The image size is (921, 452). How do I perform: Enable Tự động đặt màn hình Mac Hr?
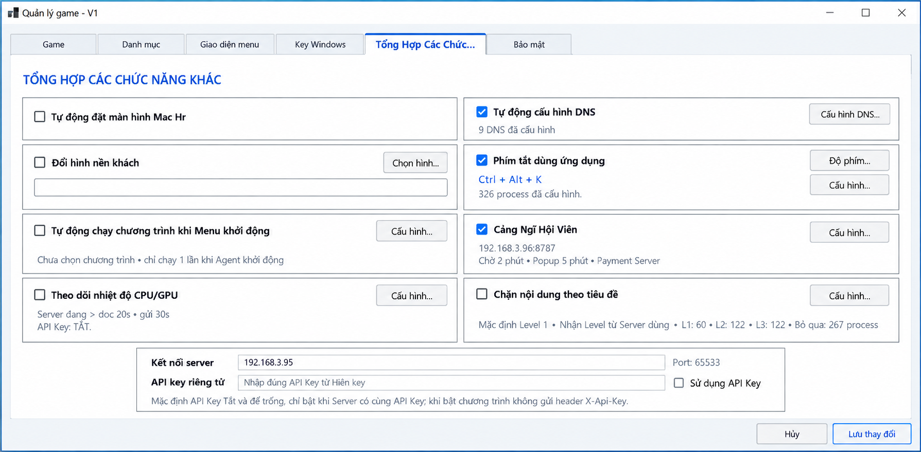40,117
